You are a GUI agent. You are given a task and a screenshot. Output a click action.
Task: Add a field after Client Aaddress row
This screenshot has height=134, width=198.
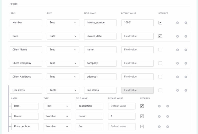pos(177,77)
